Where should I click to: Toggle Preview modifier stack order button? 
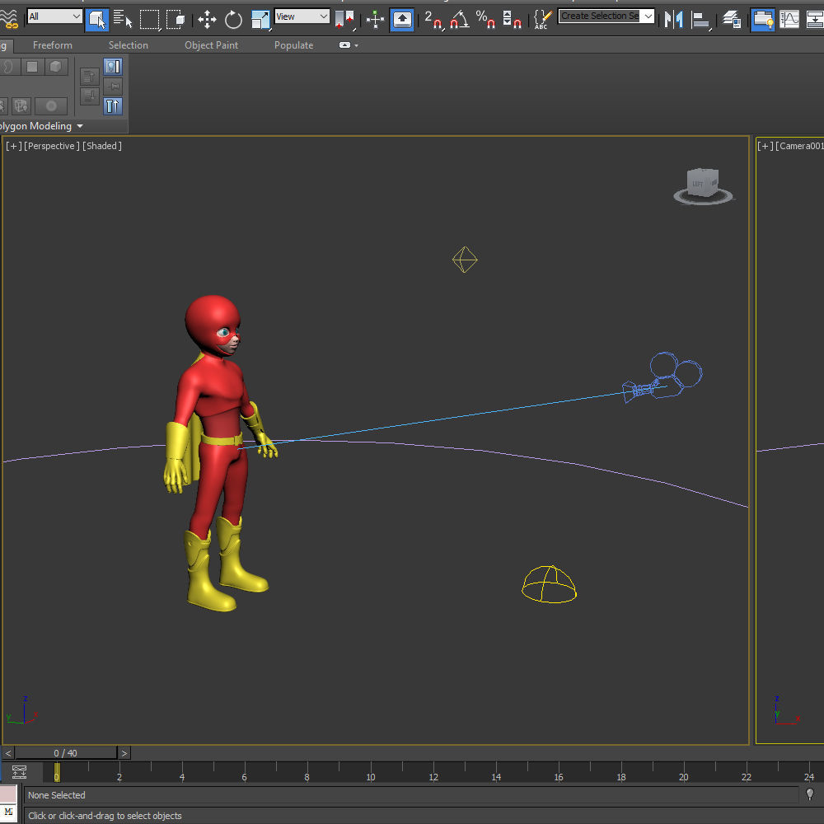point(113,66)
